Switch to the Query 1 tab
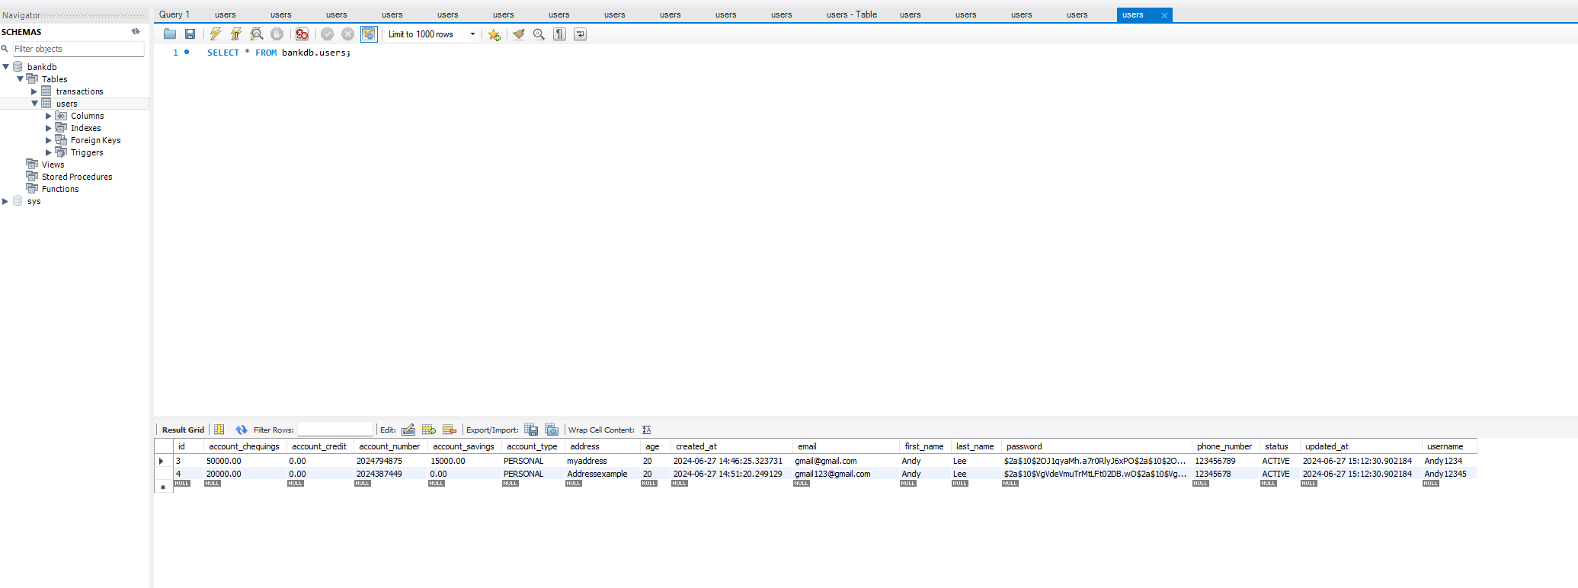The image size is (1578, 588). 174,14
